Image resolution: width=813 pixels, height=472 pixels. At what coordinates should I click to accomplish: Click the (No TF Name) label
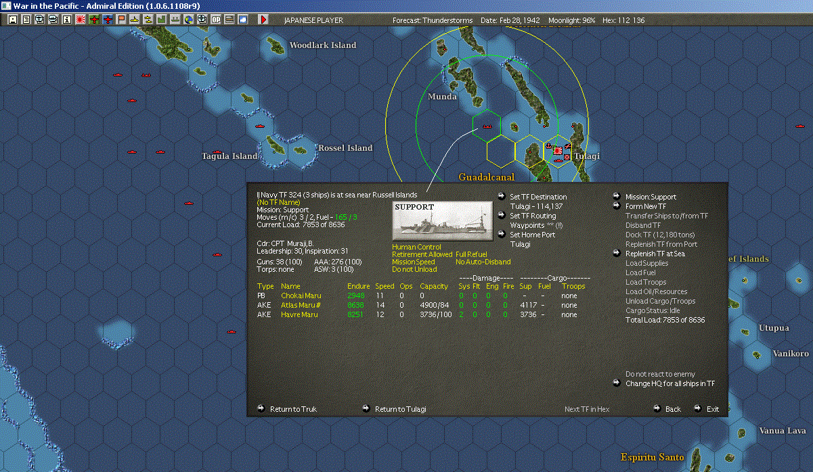279,202
